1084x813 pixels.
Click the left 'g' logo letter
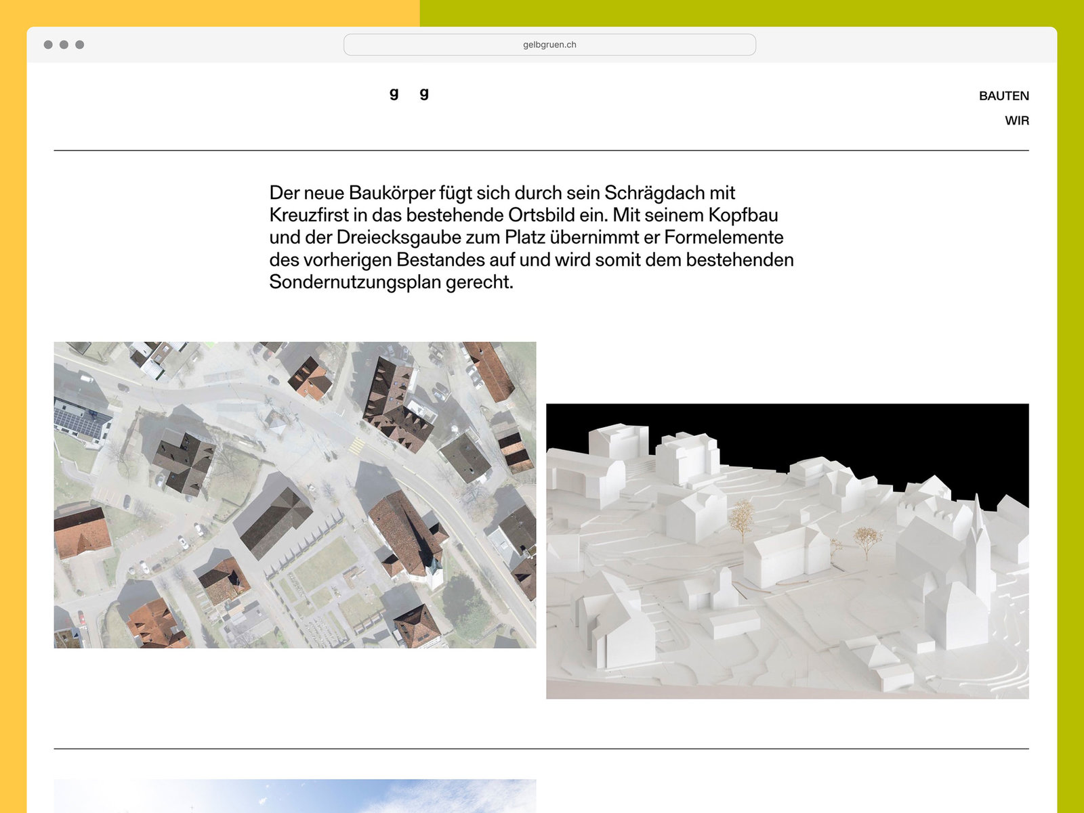point(394,93)
